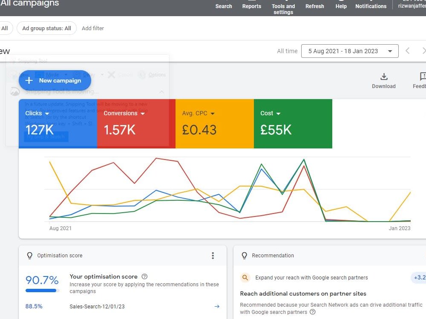Open the Avg. CPC metric dropdown
The image size is (426, 319).
(x=213, y=114)
